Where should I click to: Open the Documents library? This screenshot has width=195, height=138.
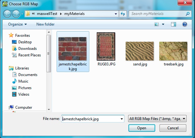[28, 74]
